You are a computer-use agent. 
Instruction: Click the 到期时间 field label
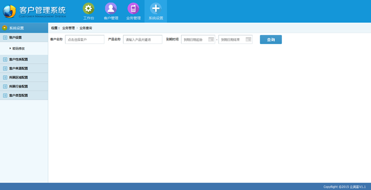coord(173,39)
